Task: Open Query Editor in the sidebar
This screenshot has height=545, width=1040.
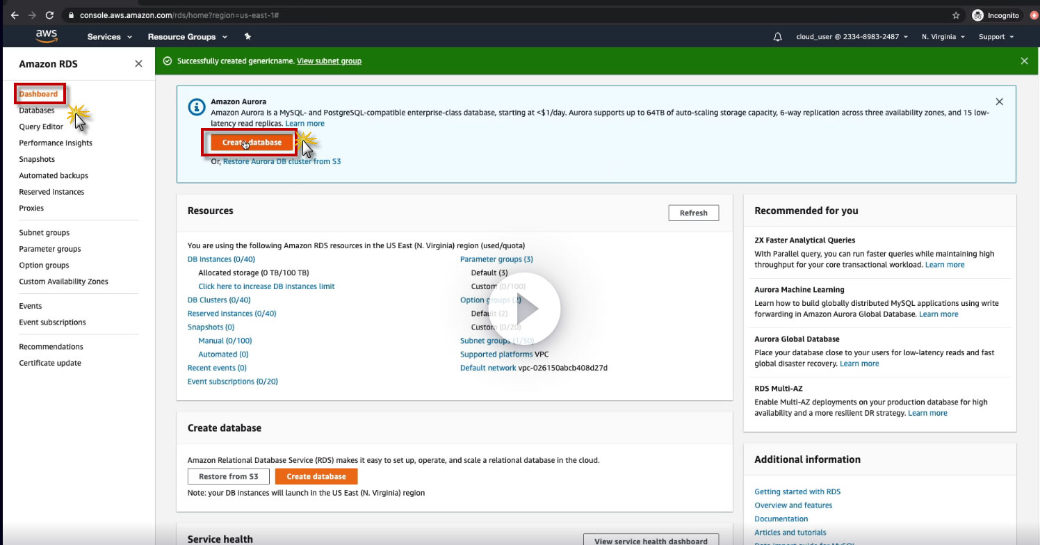Action: pyautogui.click(x=41, y=127)
